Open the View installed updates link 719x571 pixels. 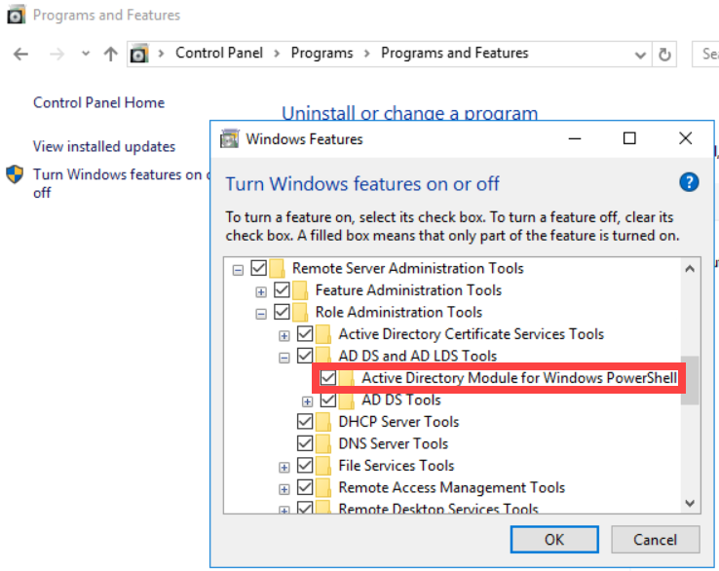(x=104, y=146)
